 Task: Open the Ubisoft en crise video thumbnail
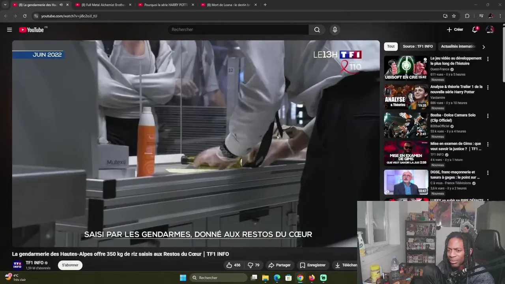[x=406, y=68]
